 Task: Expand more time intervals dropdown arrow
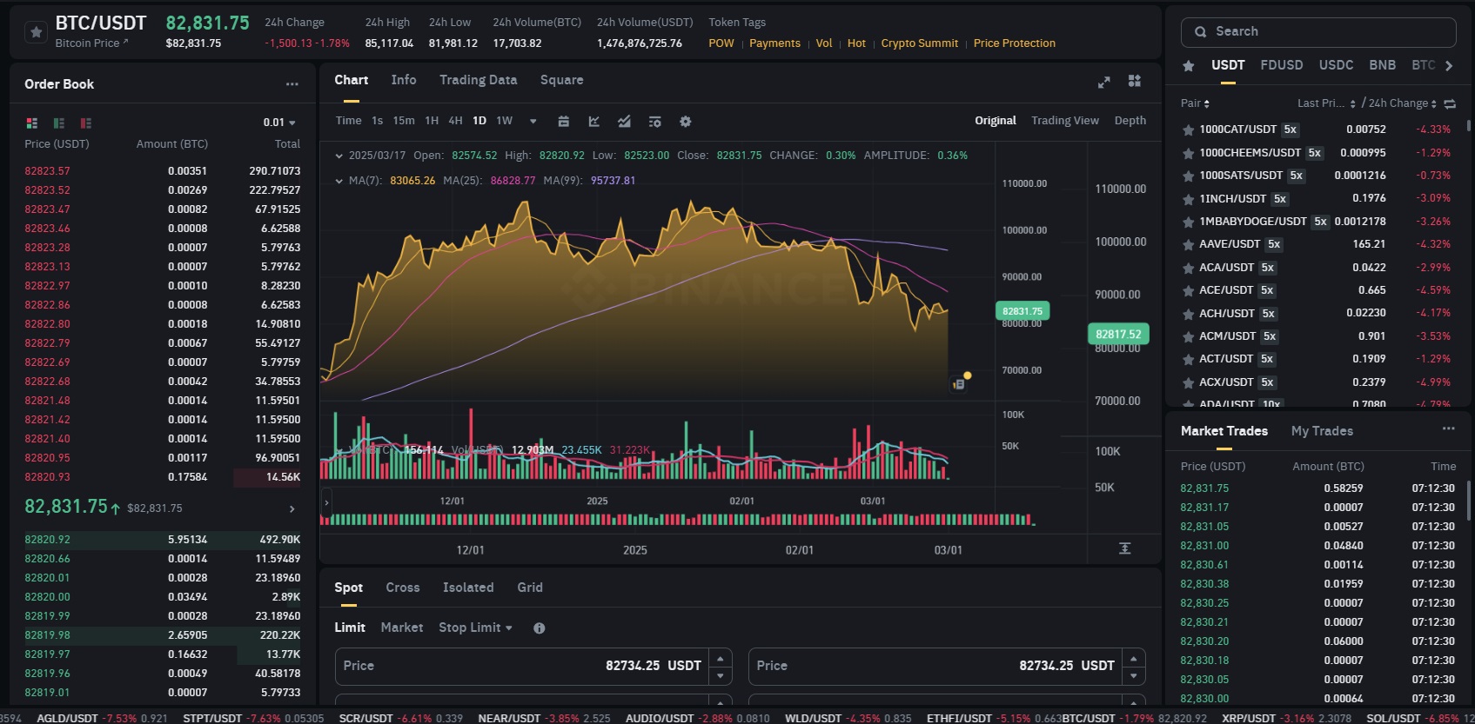tap(533, 122)
